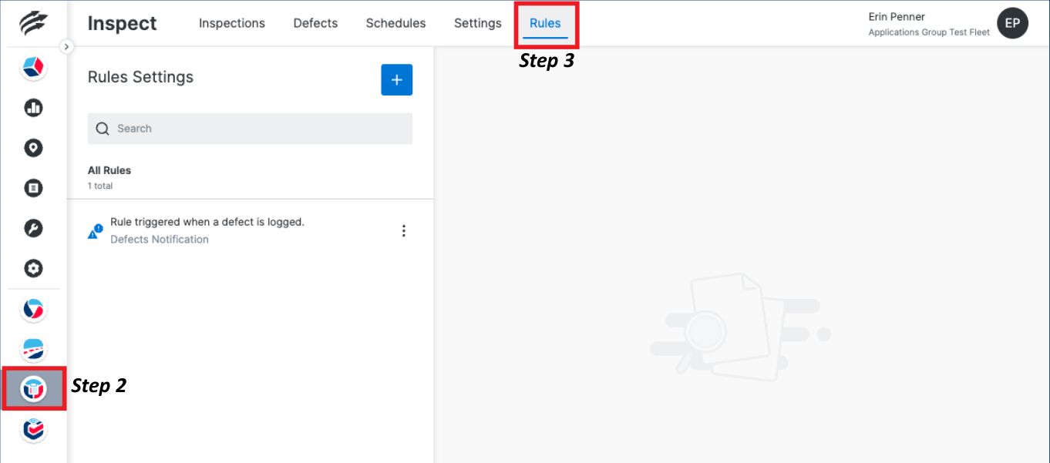Open the EP user avatar menu

click(1012, 24)
